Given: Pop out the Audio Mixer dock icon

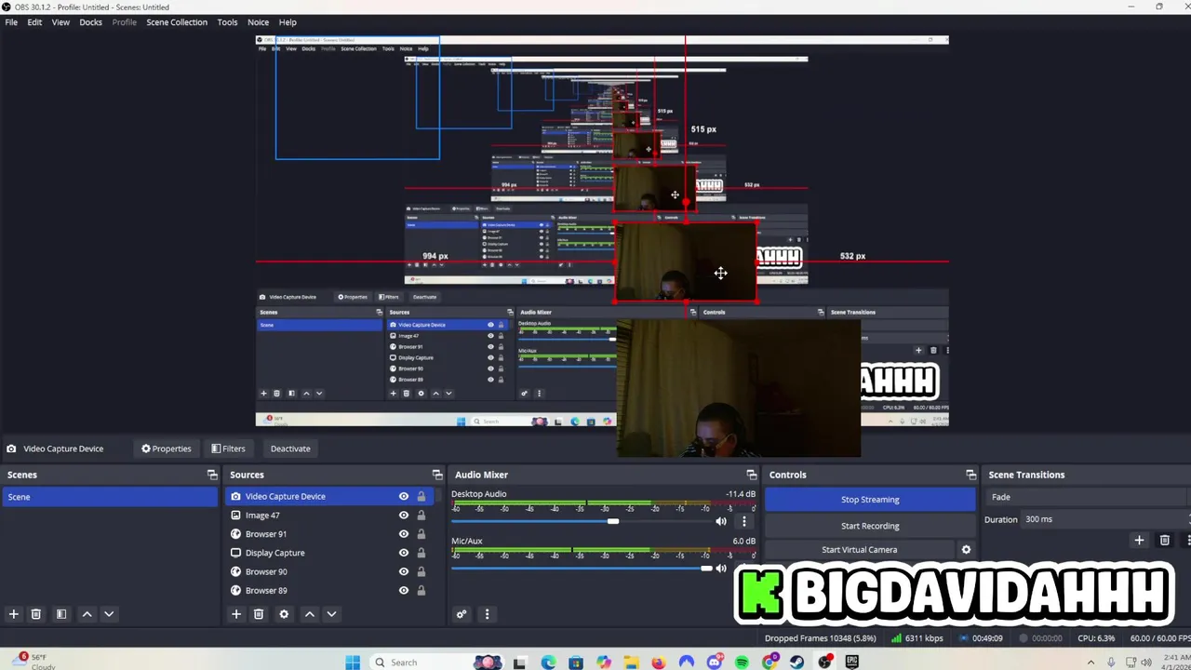Looking at the screenshot, I should [x=752, y=475].
